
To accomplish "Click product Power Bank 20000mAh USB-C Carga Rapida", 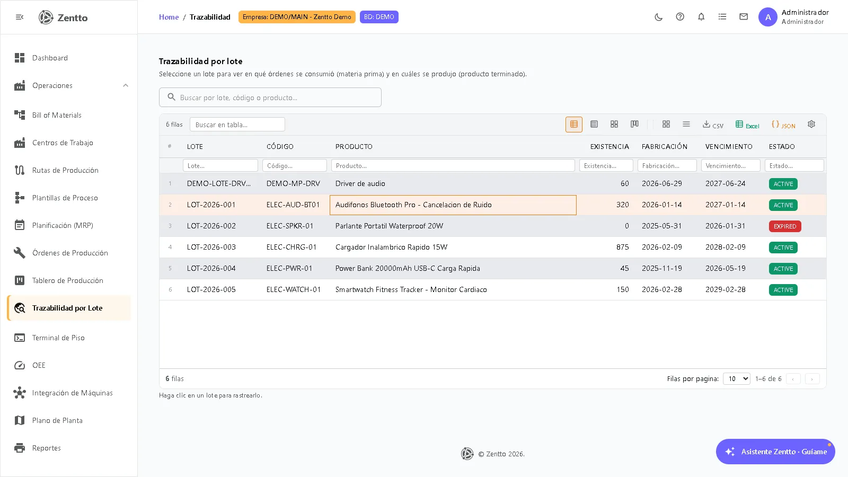I will (x=408, y=268).
